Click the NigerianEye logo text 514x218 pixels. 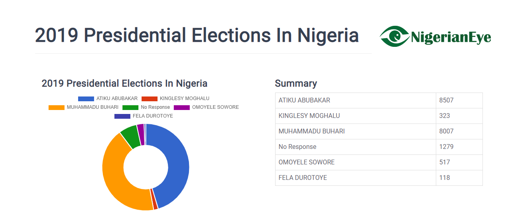[451, 38]
